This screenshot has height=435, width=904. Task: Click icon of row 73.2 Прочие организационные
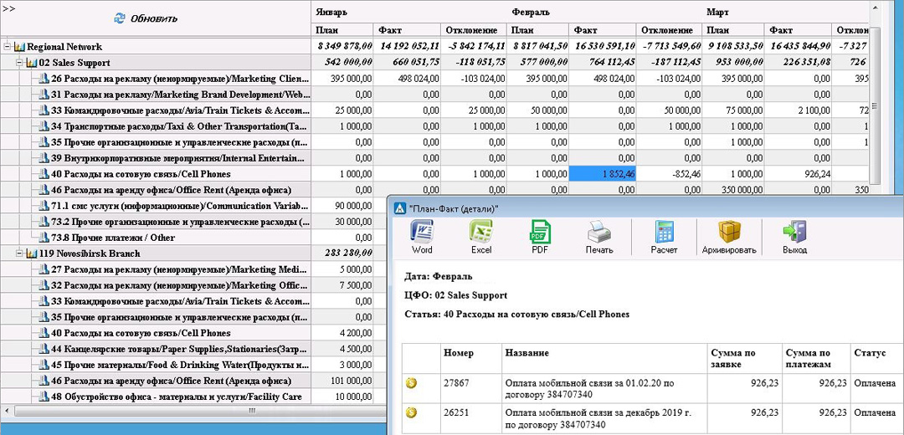pyautogui.click(x=44, y=221)
